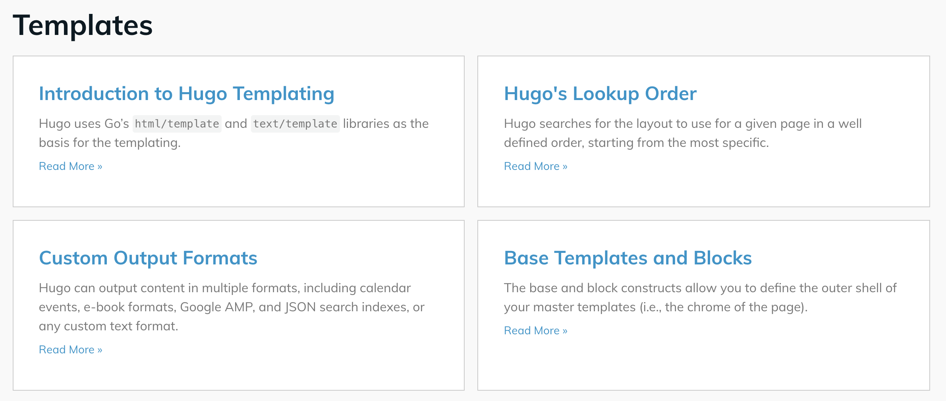This screenshot has width=946, height=401.
Task: Click the Templates page heading
Action: (x=83, y=25)
